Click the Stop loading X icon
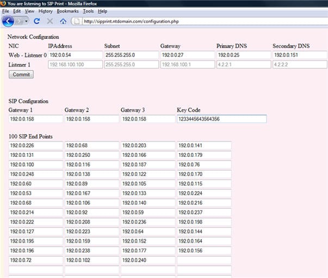 click(x=50, y=21)
